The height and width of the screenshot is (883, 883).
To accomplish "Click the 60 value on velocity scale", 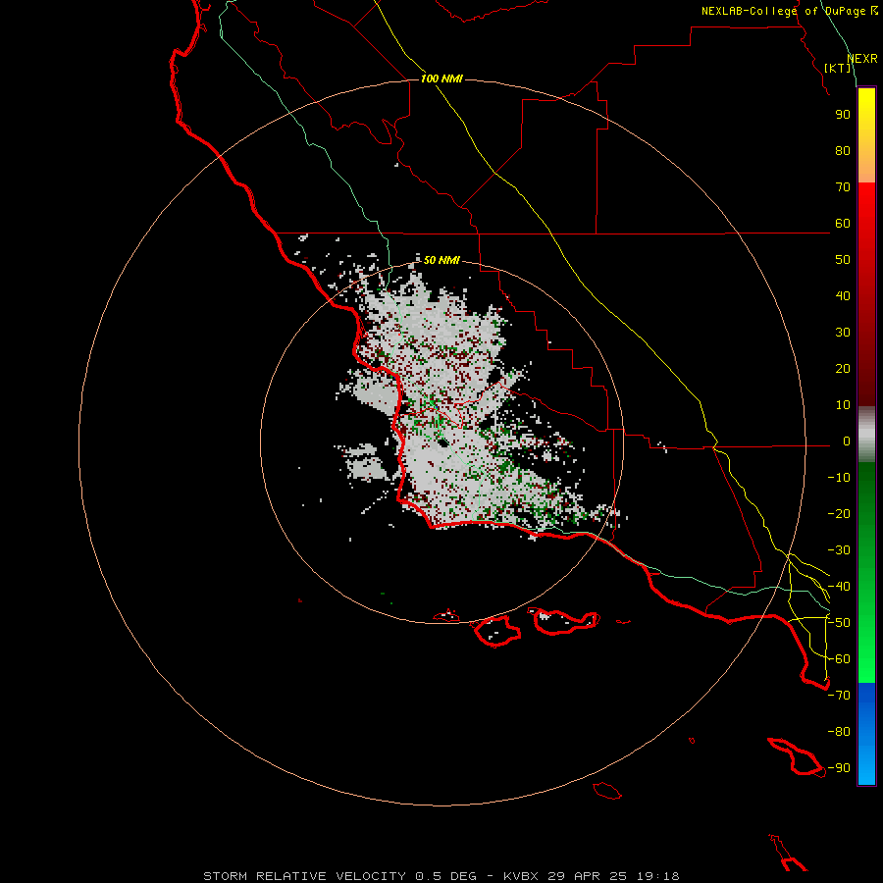I will (x=843, y=224).
